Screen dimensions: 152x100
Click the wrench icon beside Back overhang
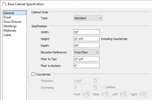pos(107,94)
